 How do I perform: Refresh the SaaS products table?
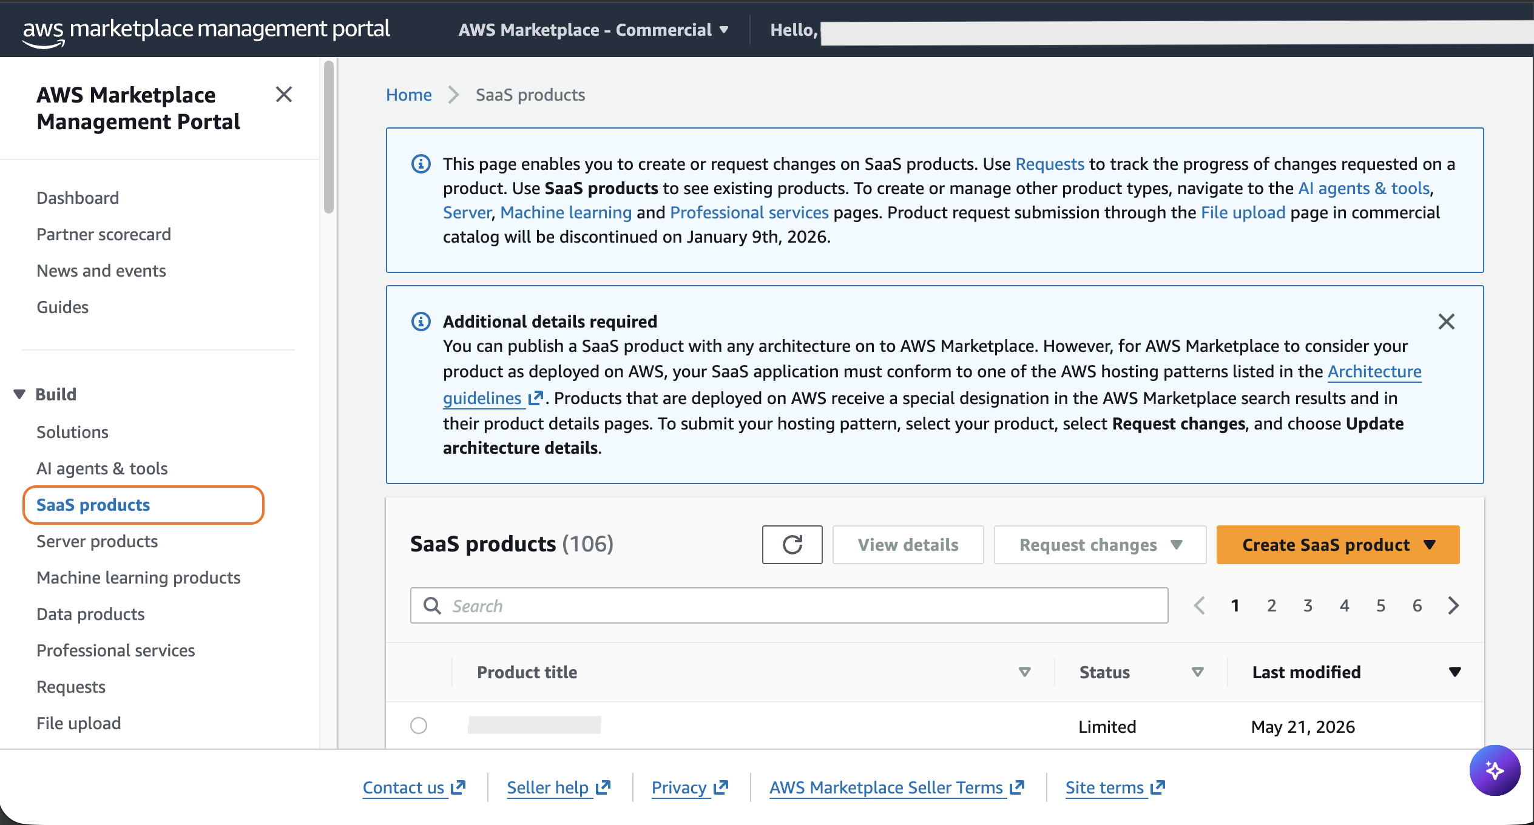792,545
